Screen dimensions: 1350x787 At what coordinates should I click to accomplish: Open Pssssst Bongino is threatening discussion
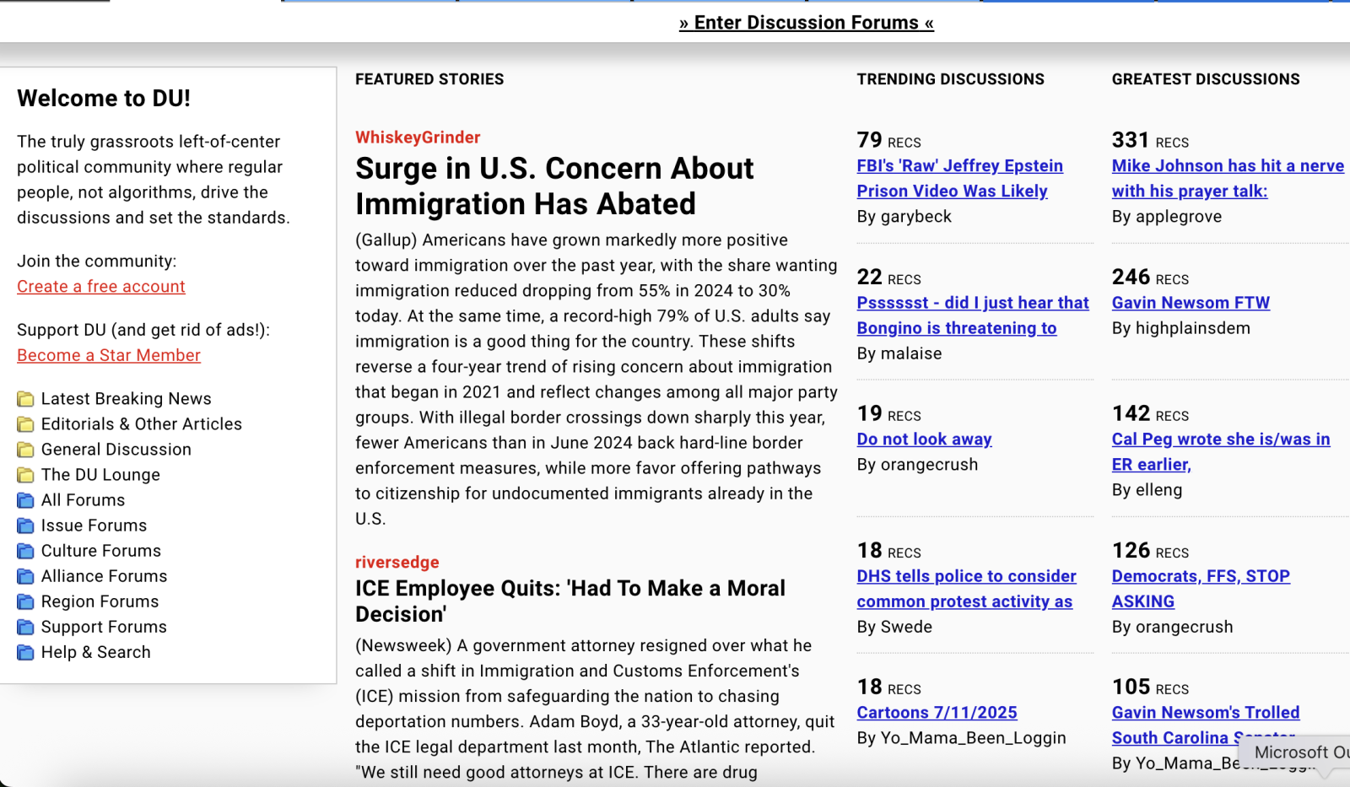(973, 315)
